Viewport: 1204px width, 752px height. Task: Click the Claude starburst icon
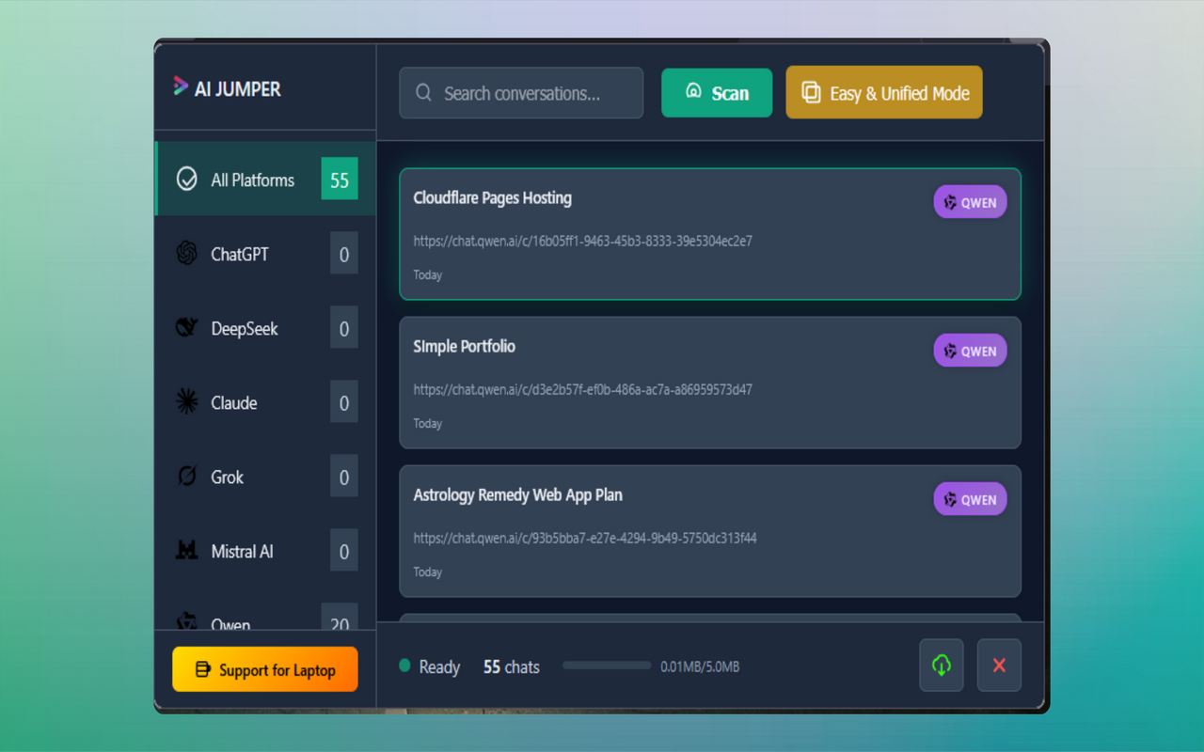tap(186, 401)
